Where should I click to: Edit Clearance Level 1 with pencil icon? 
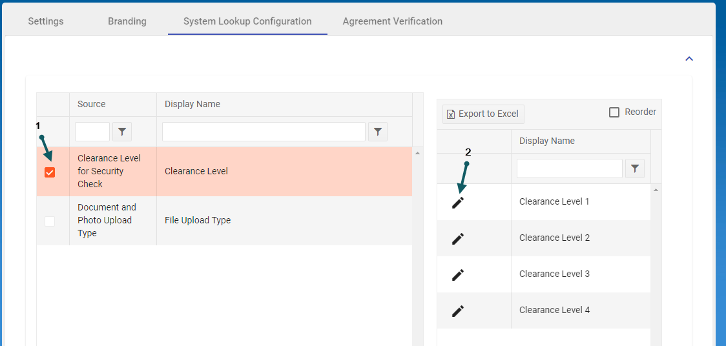point(458,202)
